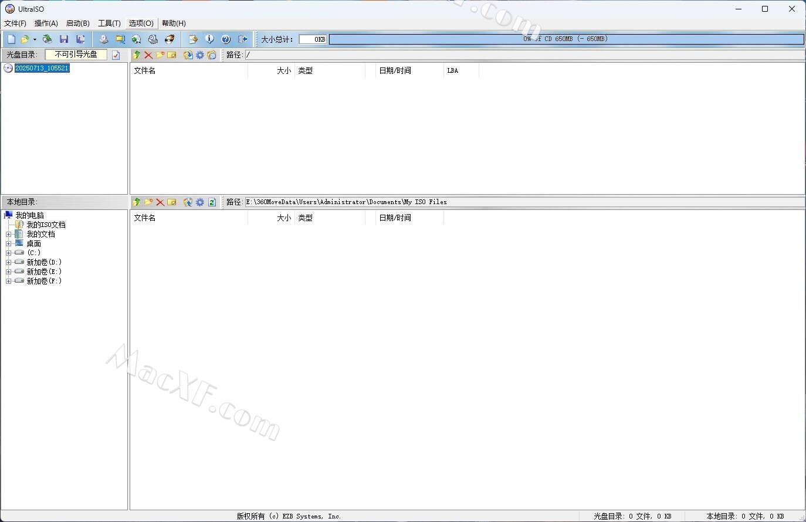Click the disc pane 路径 path field

click(524, 55)
